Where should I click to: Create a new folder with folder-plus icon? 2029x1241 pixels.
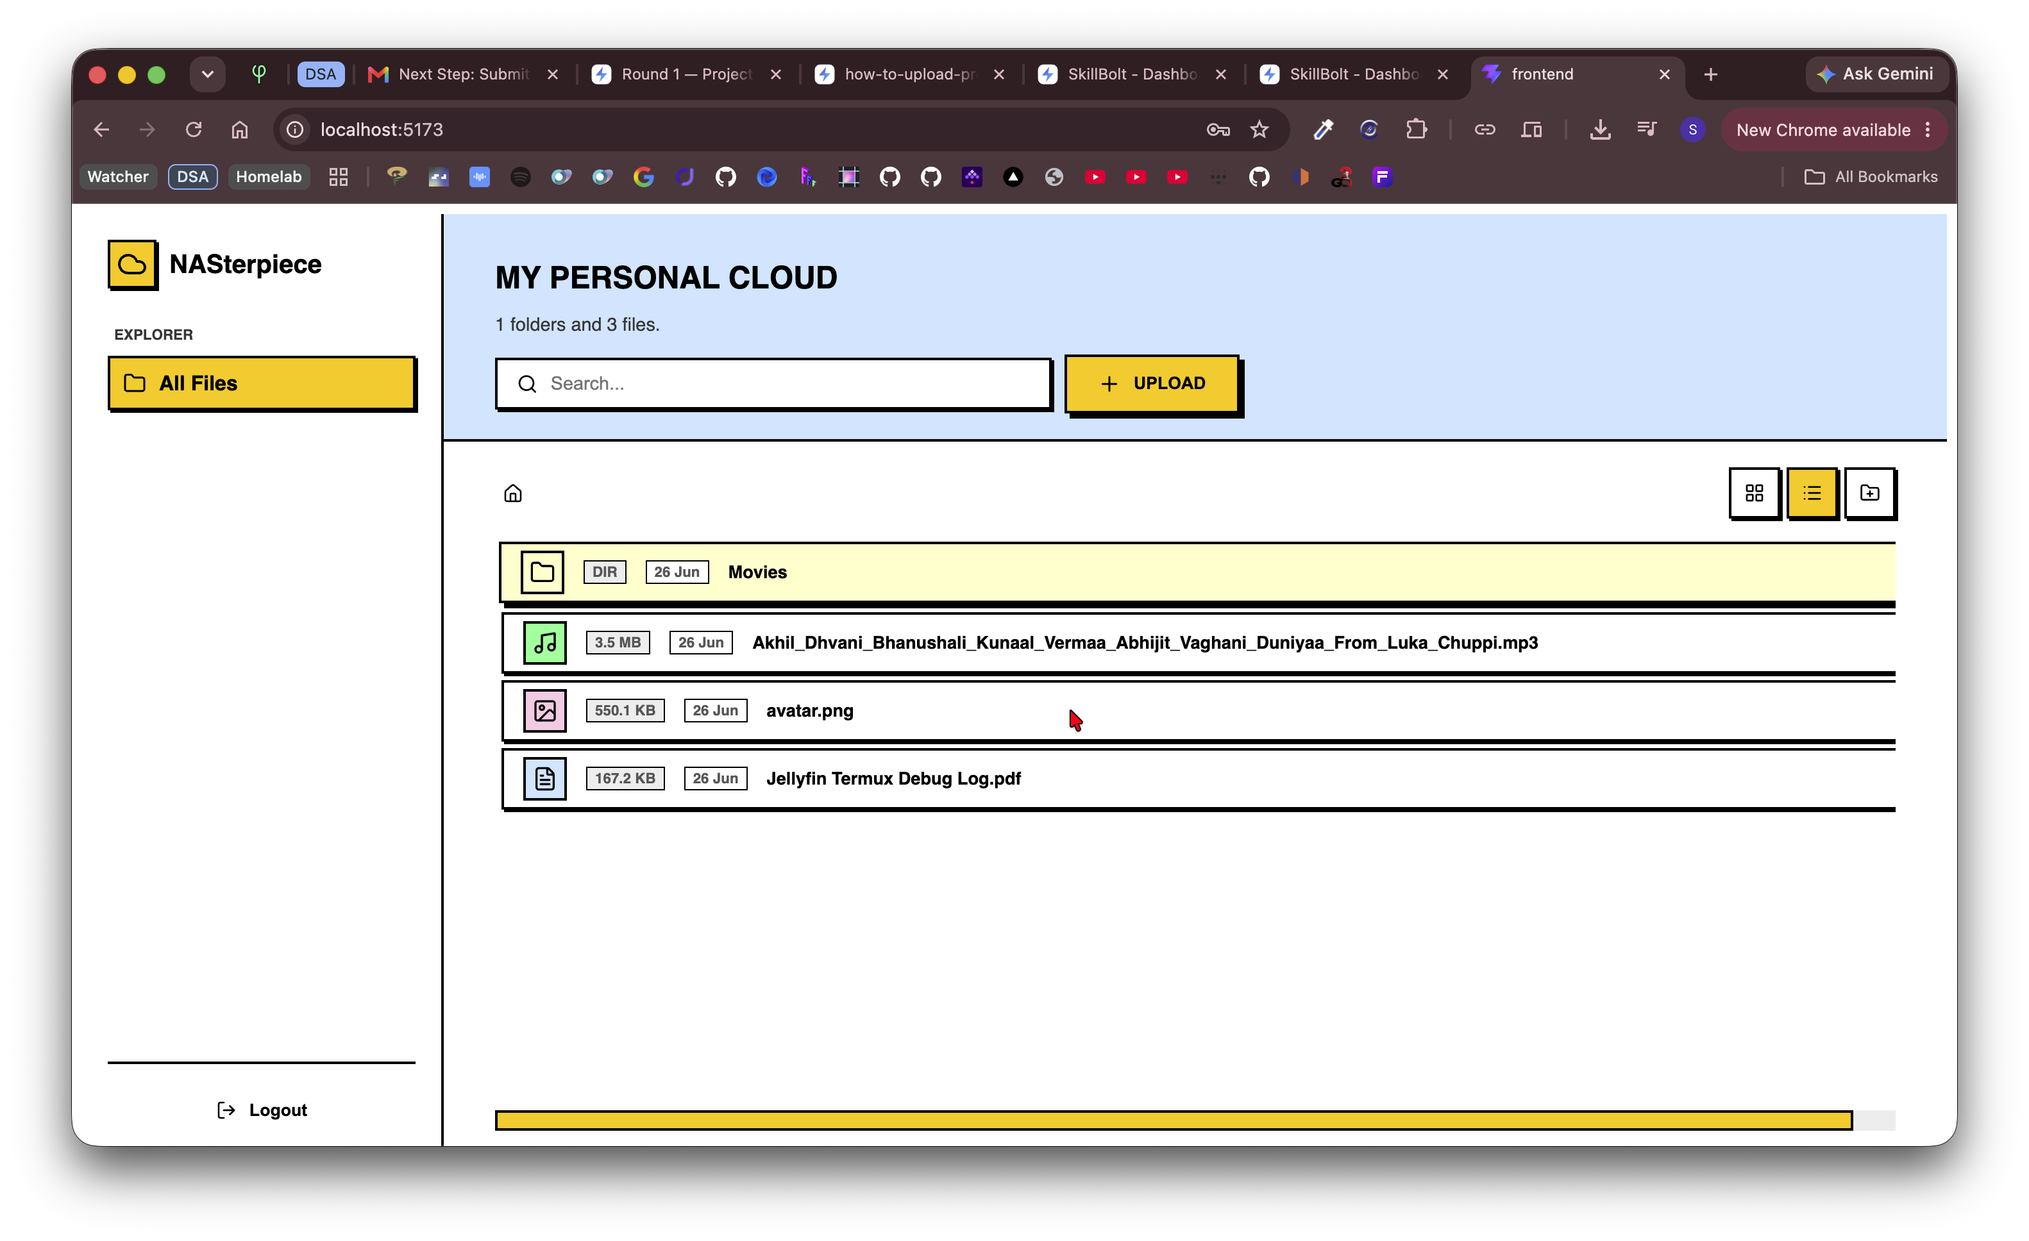click(x=1869, y=493)
